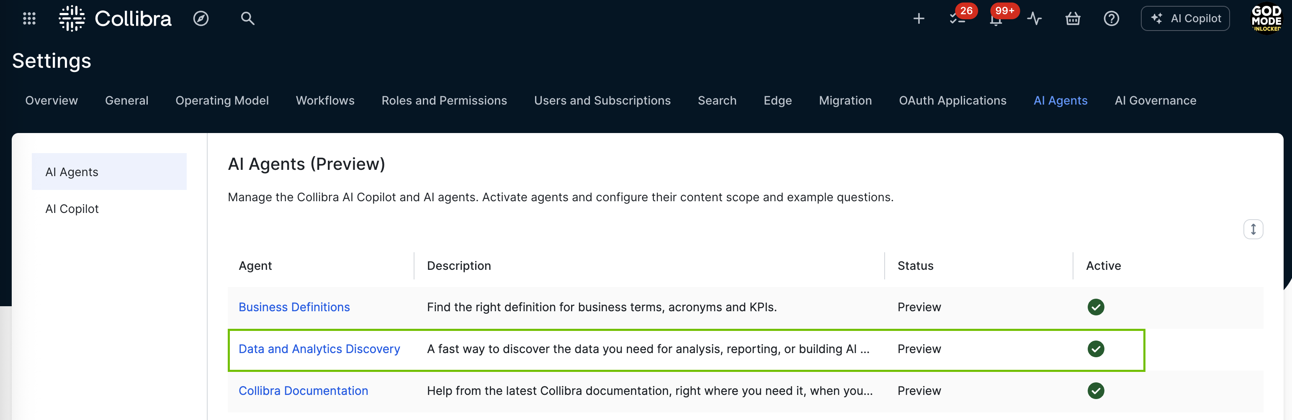1292x420 pixels.
Task: Click the AI Copilot button
Action: tap(1185, 18)
